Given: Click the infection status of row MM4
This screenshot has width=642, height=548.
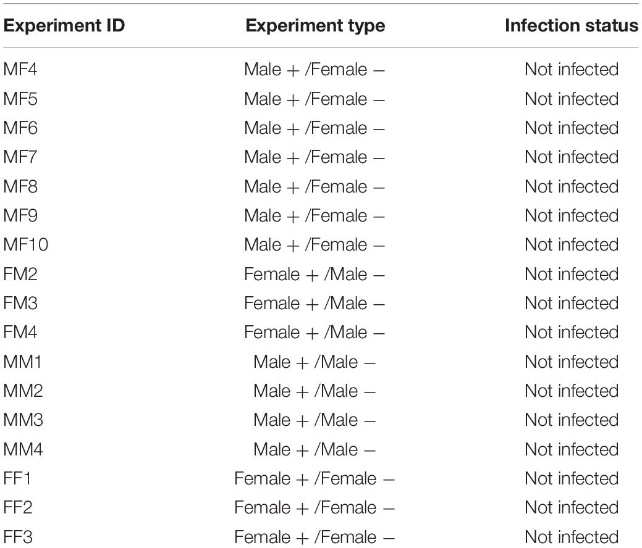Looking at the screenshot, I should pyautogui.click(x=572, y=449).
